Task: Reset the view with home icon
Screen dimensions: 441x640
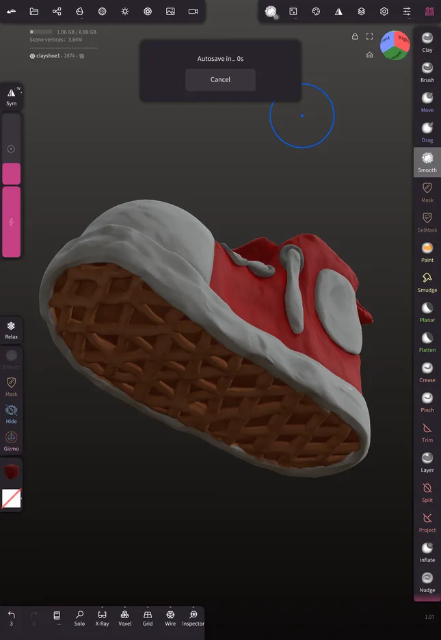Action: (x=370, y=55)
